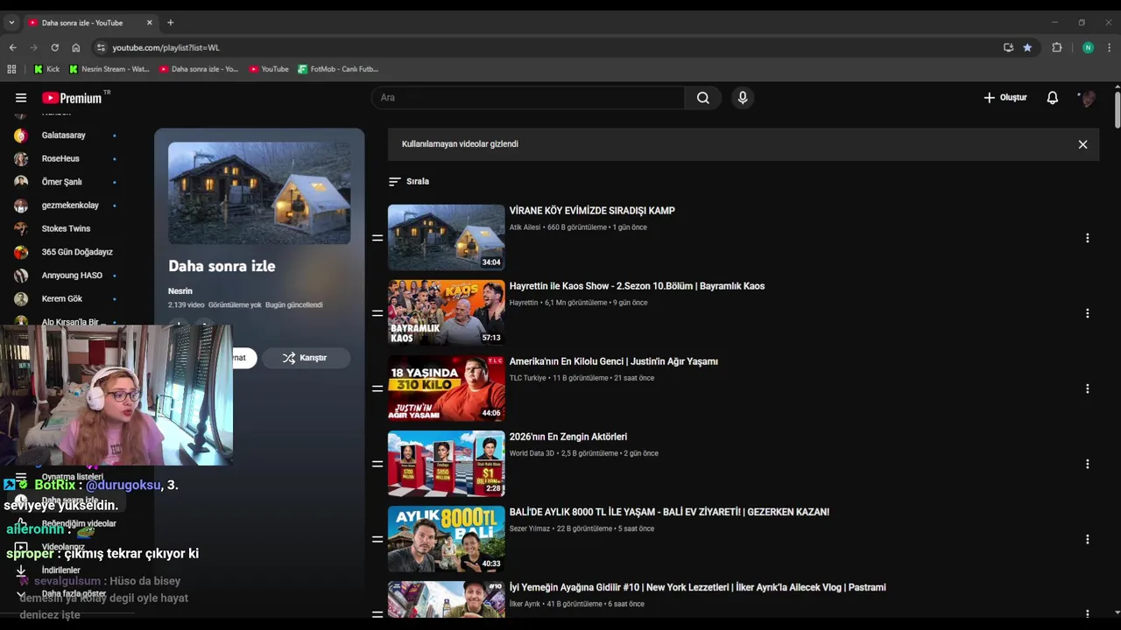The width and height of the screenshot is (1121, 630).
Task: Grab reorder handle of VİRANE KÖY video
Action: pyautogui.click(x=377, y=238)
